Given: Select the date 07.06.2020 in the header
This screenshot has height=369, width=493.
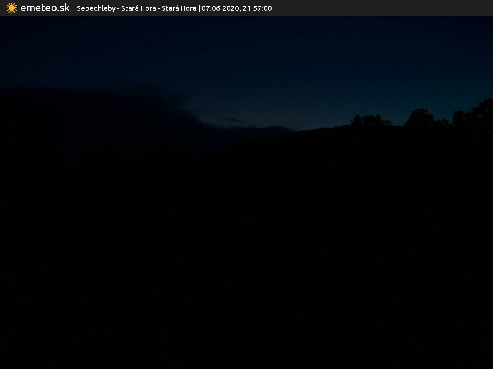Looking at the screenshot, I should (x=220, y=8).
